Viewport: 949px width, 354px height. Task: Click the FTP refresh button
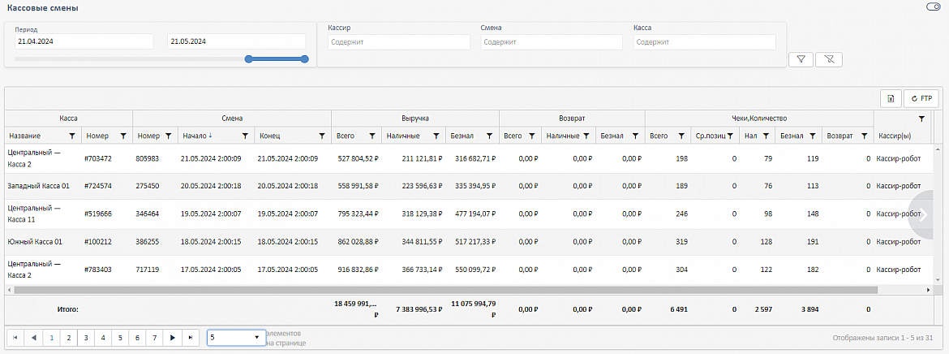point(921,98)
